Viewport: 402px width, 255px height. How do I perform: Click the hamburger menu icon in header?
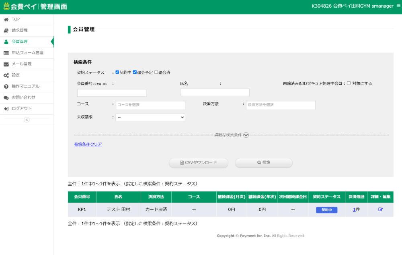tap(398, 6)
